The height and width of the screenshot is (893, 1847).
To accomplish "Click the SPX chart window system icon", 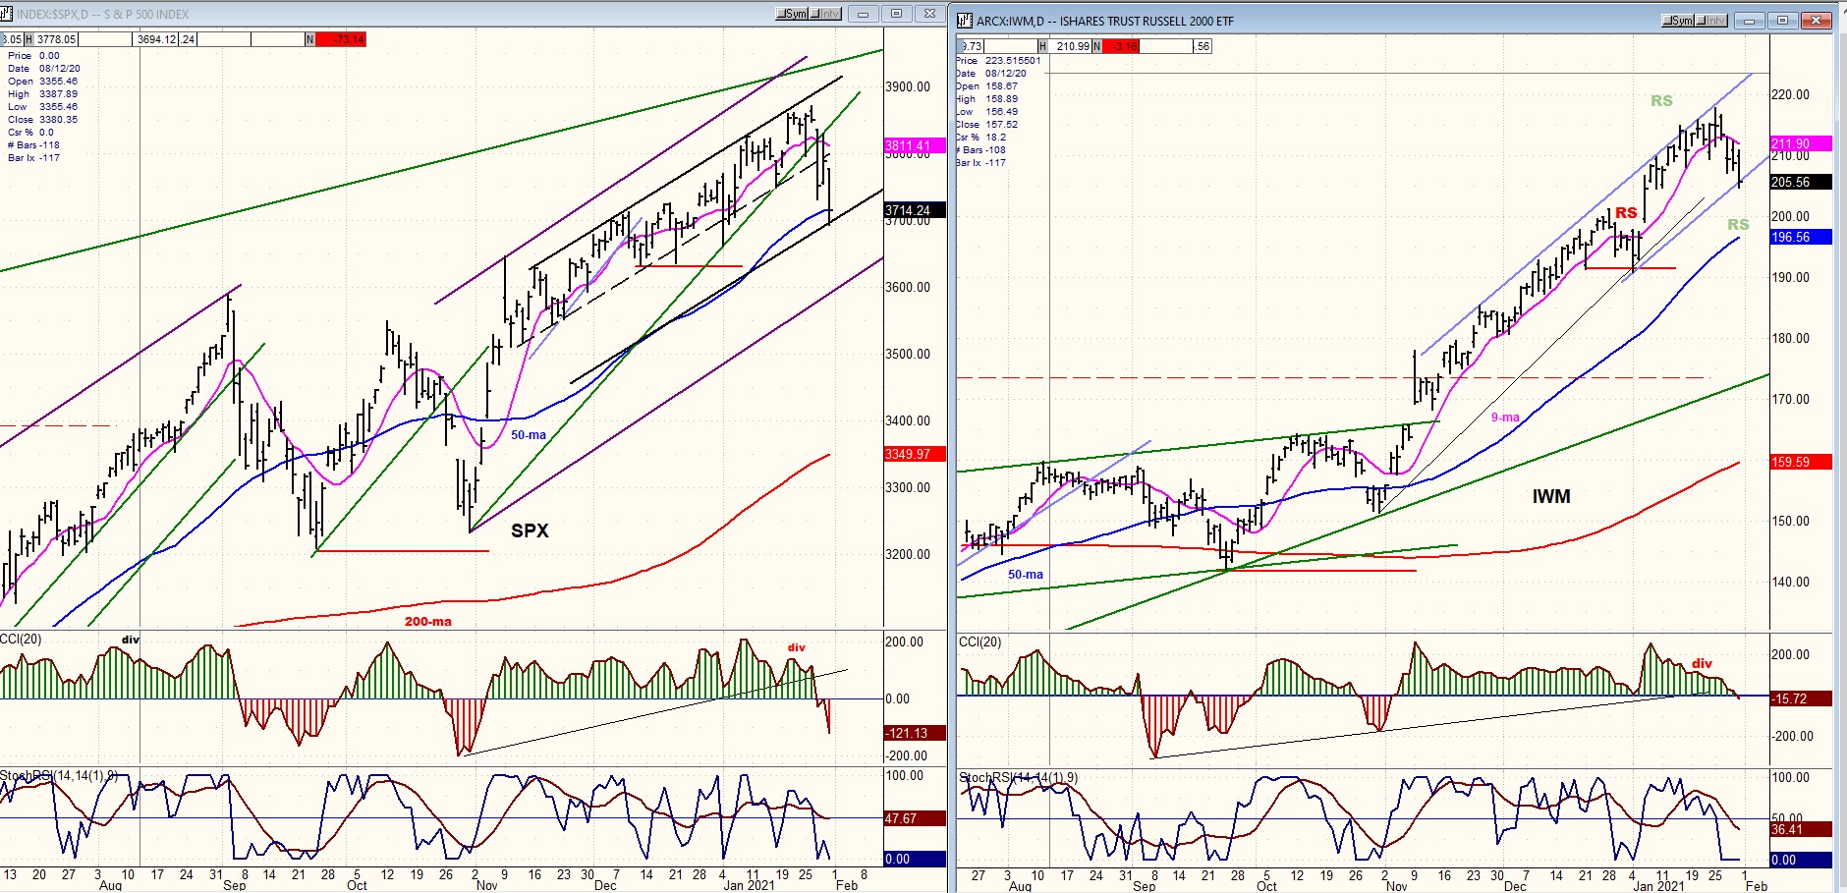I will (6, 14).
